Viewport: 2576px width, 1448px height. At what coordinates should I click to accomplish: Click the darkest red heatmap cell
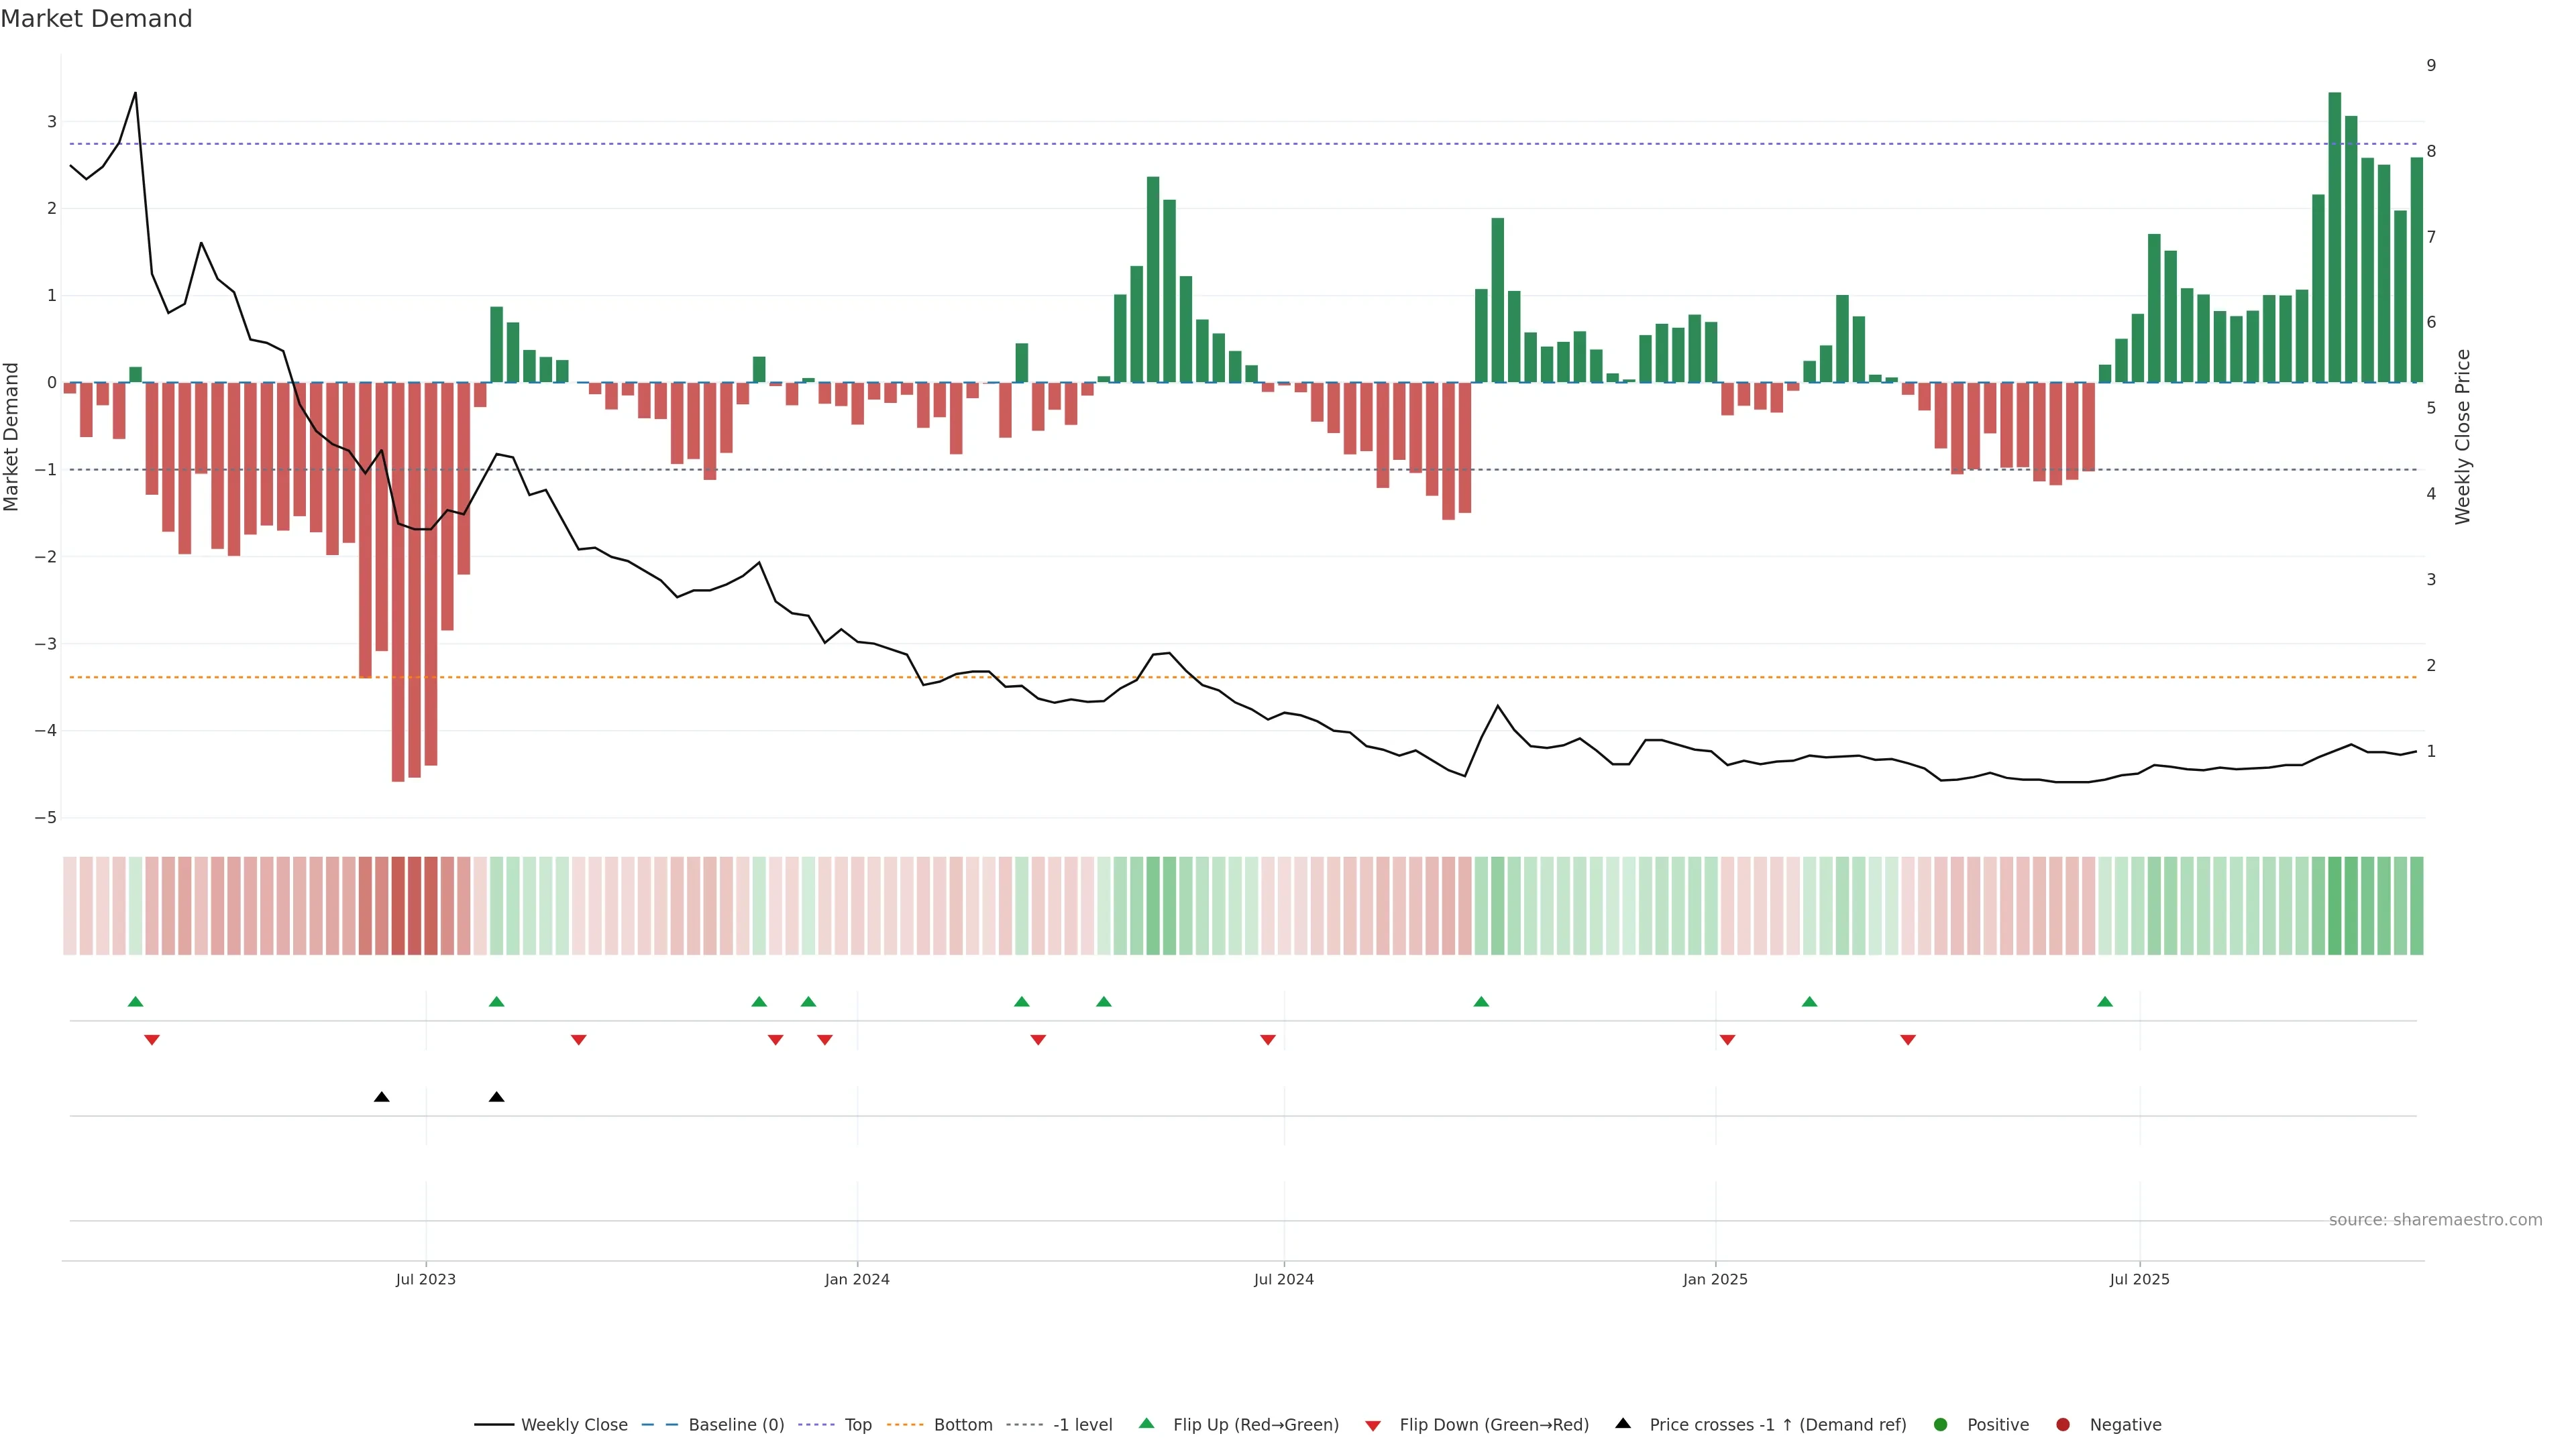(x=398, y=906)
